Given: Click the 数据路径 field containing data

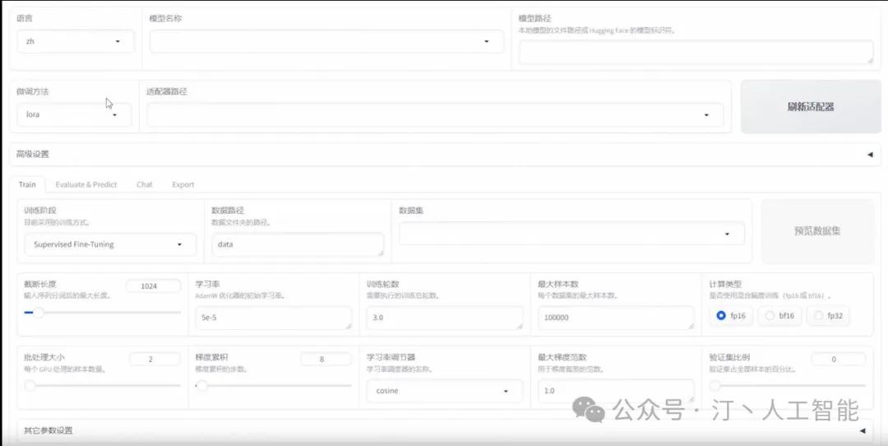Looking at the screenshot, I should point(298,244).
